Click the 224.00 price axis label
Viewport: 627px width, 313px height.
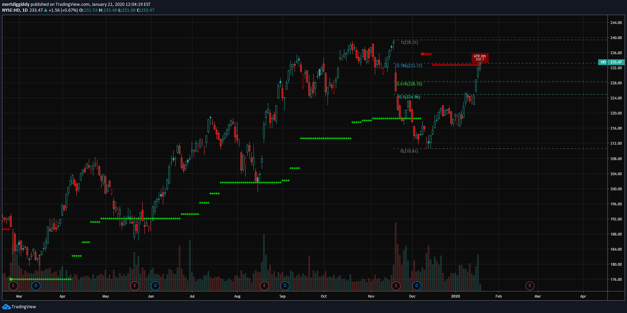[x=616, y=98]
